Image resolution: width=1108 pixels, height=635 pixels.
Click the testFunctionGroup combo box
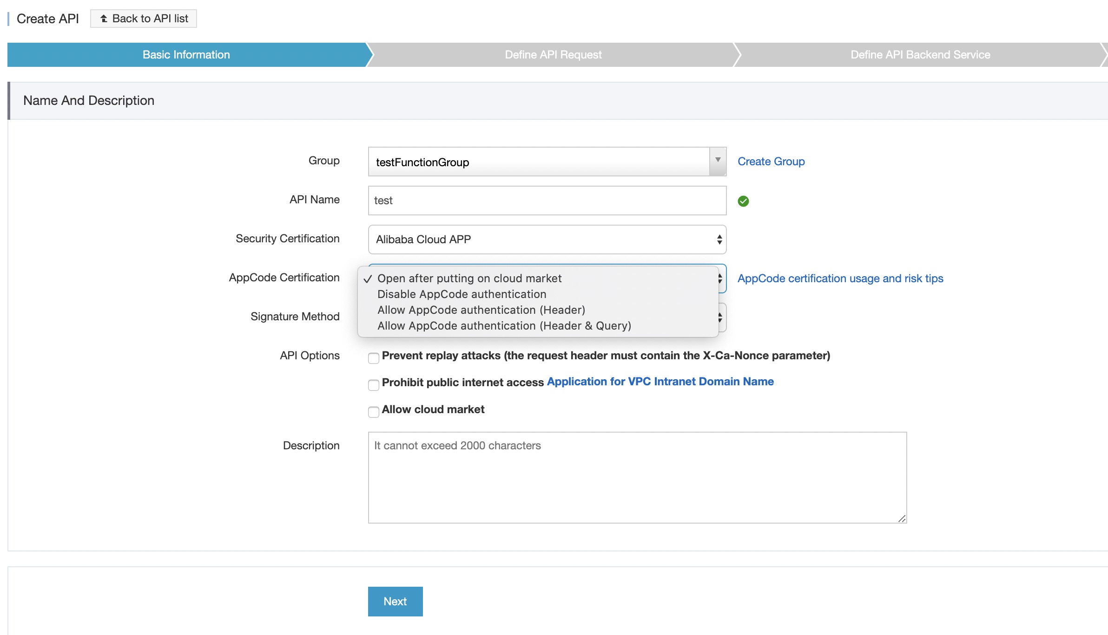coord(547,162)
